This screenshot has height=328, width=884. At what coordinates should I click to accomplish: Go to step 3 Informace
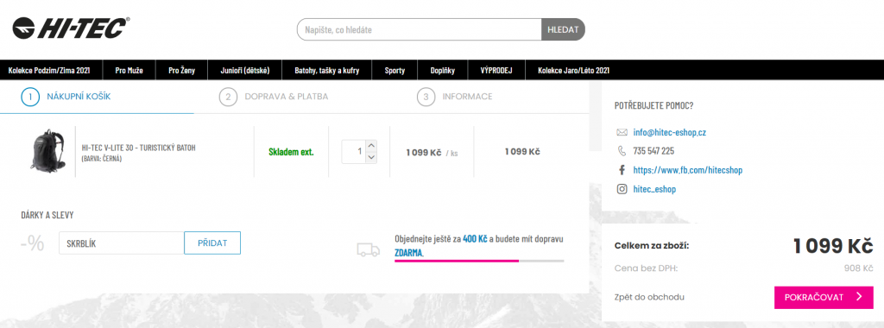point(454,97)
